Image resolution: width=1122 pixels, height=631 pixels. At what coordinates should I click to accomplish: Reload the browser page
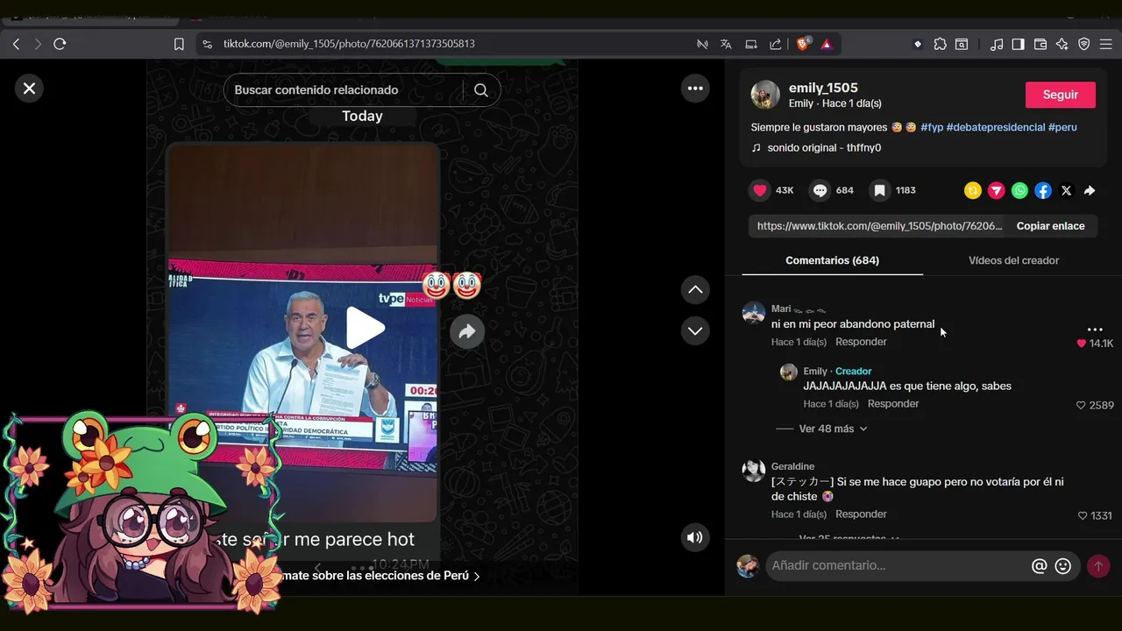pyautogui.click(x=60, y=44)
